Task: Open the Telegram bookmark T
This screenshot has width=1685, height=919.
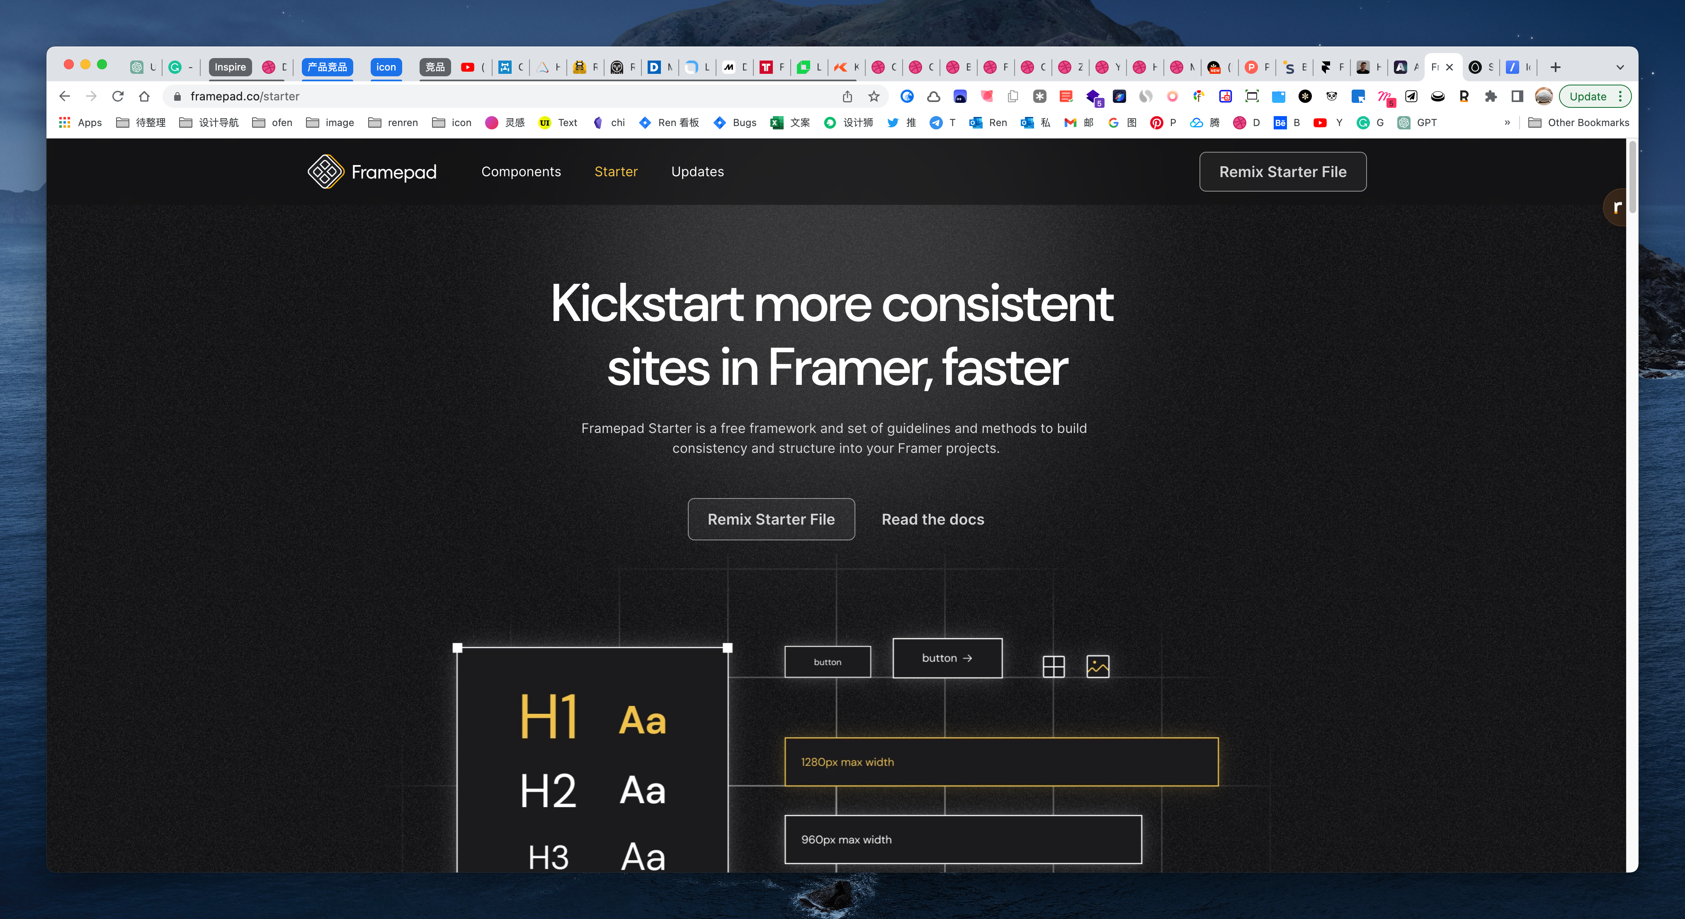Action: coord(942,122)
